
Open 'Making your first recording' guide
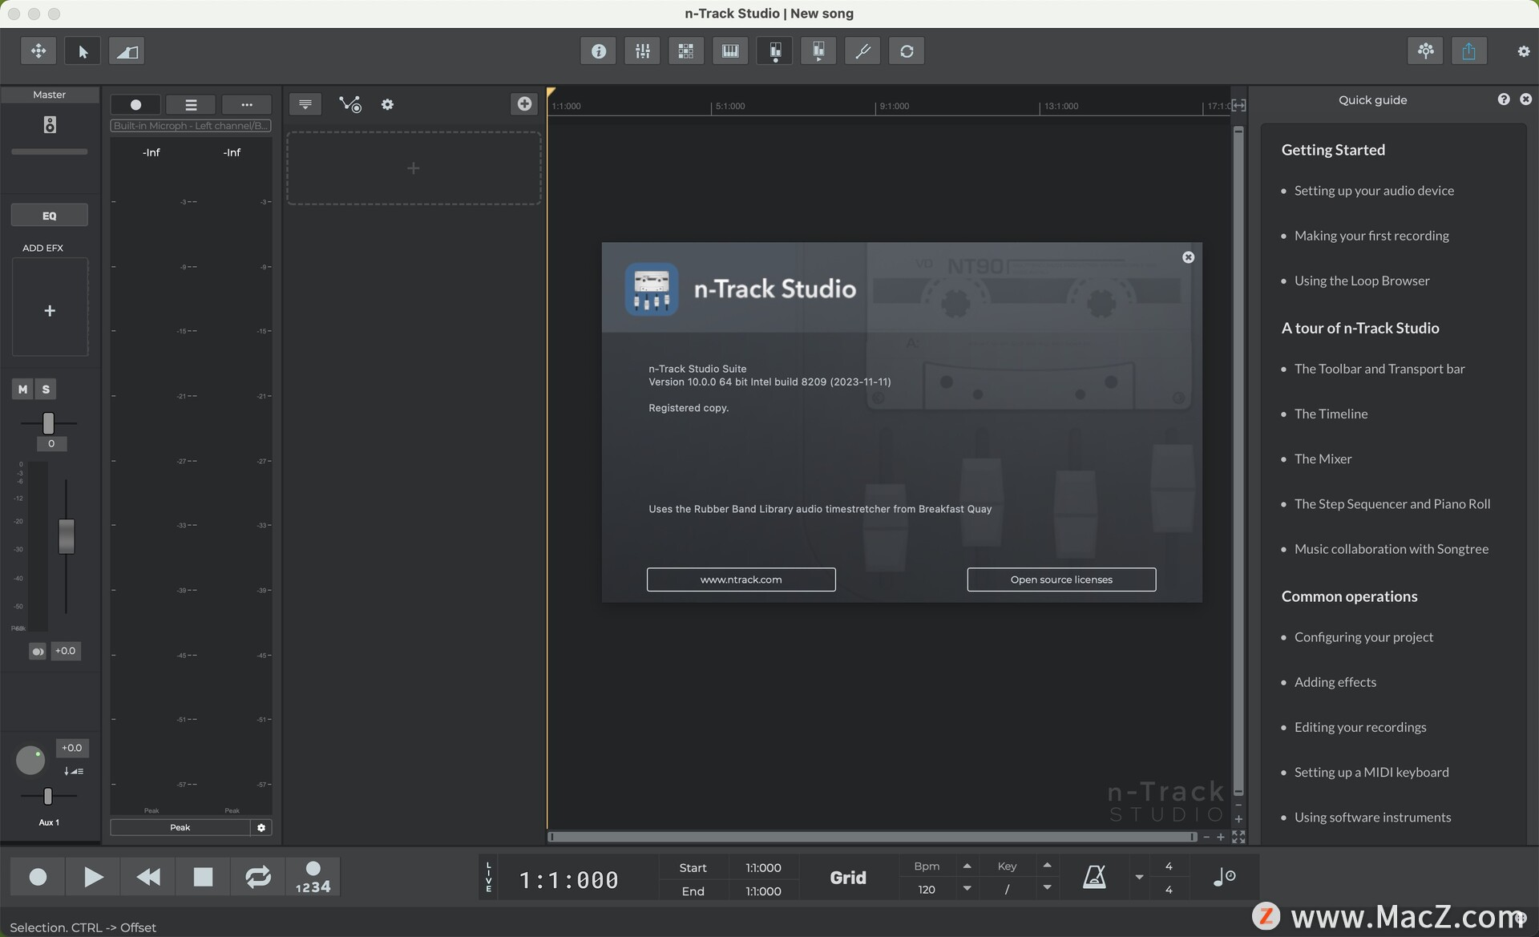[x=1371, y=236]
